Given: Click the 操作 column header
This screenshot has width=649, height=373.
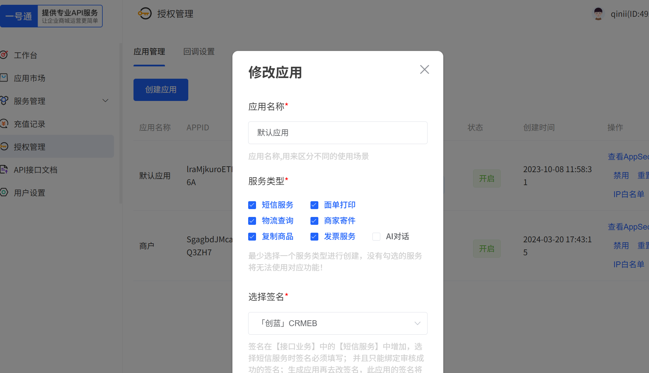Looking at the screenshot, I should point(615,128).
